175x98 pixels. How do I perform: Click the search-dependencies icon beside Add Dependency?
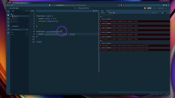(x=27, y=30)
